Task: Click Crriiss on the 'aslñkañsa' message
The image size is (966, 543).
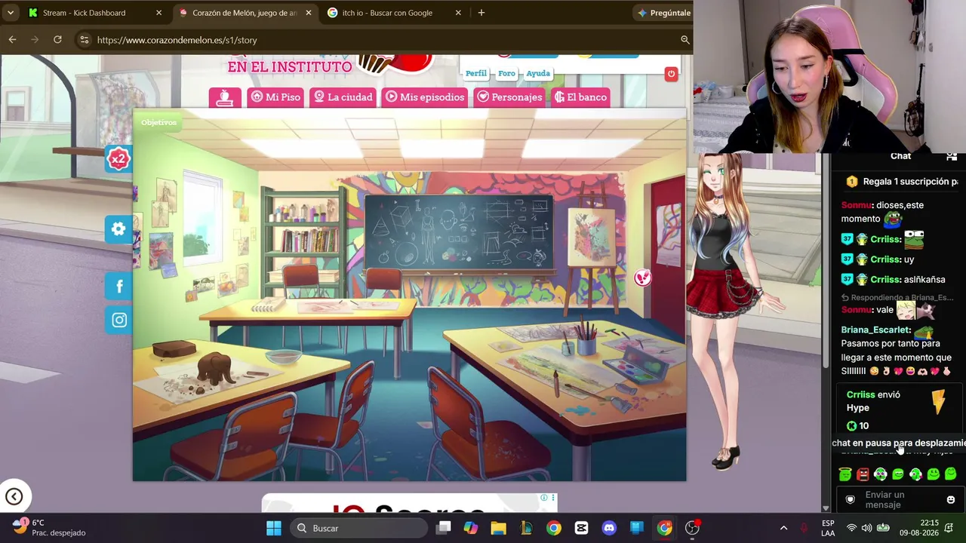Action: (885, 280)
